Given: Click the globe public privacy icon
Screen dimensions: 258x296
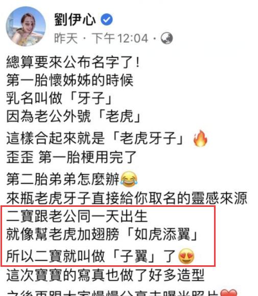Looking at the screenshot, I should 167,38.
